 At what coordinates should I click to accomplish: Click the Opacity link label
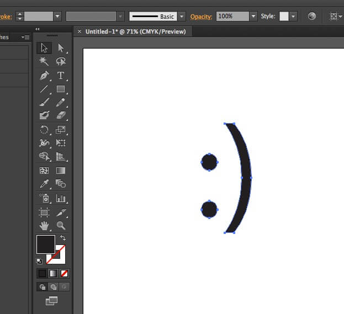coord(201,17)
